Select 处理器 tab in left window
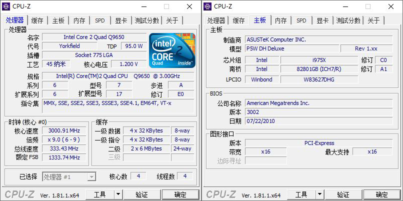This screenshot has width=403, height=201. 15,20
